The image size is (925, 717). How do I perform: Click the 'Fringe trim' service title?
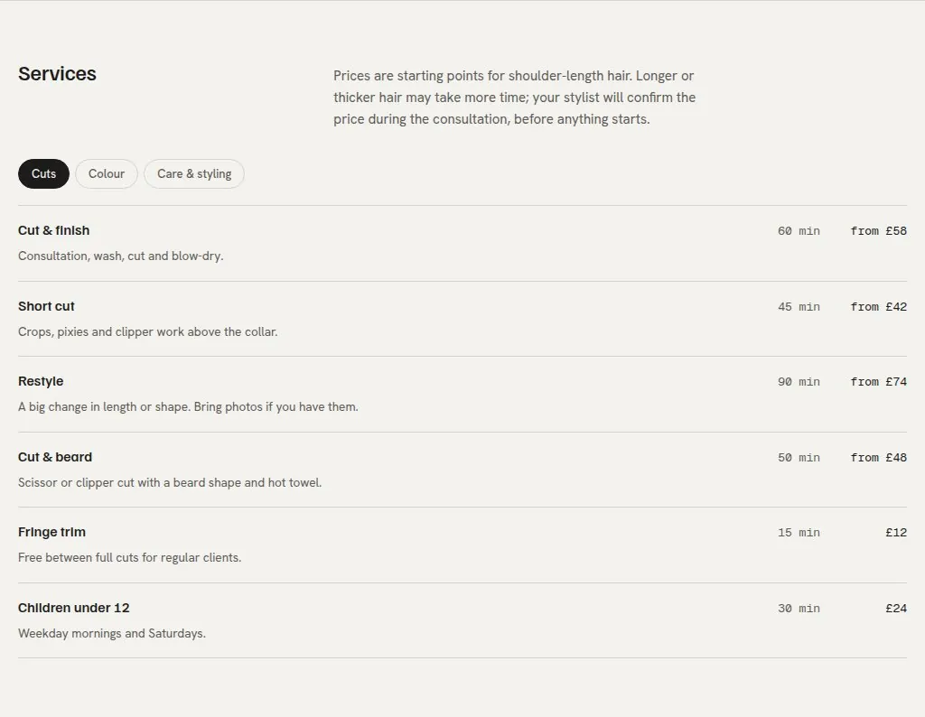point(51,533)
